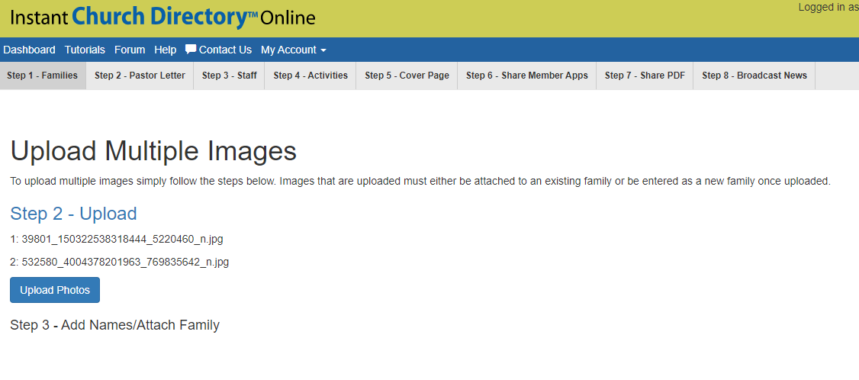Click Step 3 - Add Names/Attach Family heading
The height and width of the screenshot is (380, 859).
click(x=114, y=325)
